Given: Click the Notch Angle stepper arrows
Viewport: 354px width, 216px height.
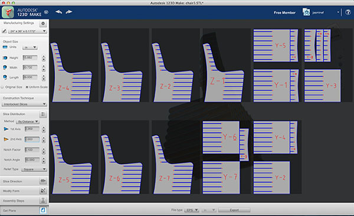Looking at the screenshot, I should 44,160.
